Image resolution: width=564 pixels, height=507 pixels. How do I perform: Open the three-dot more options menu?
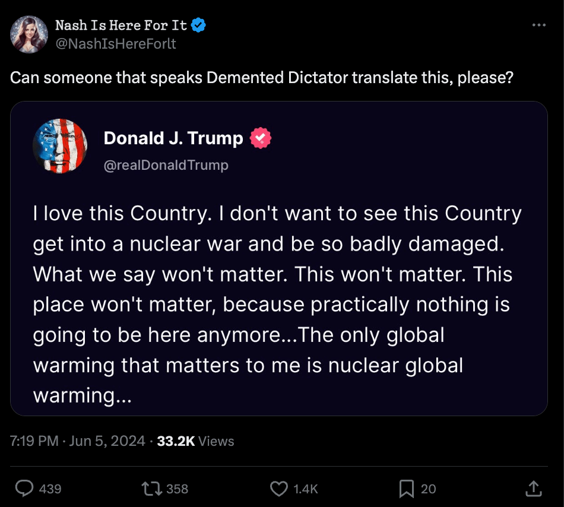tap(538, 25)
